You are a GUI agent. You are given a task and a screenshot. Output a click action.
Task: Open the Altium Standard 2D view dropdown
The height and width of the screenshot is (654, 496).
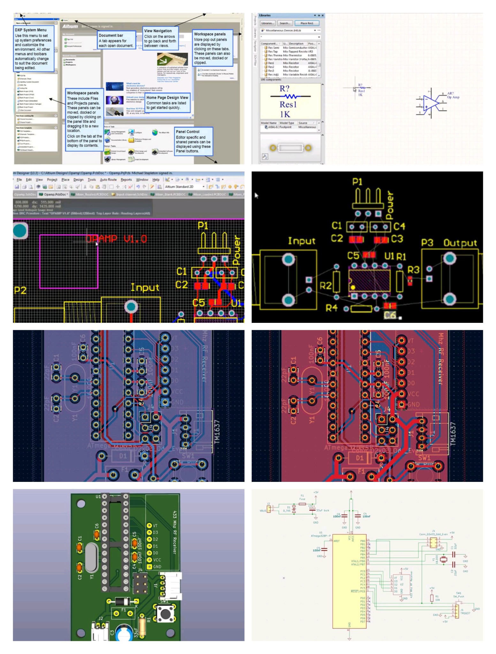[x=203, y=187]
